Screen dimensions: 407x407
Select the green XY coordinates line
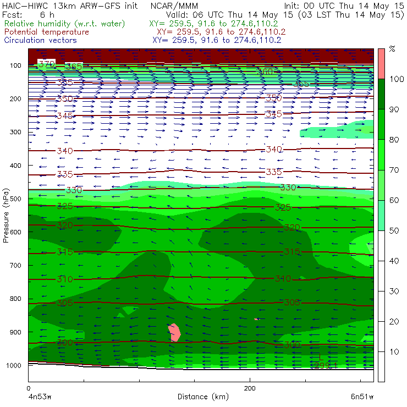click(x=213, y=24)
